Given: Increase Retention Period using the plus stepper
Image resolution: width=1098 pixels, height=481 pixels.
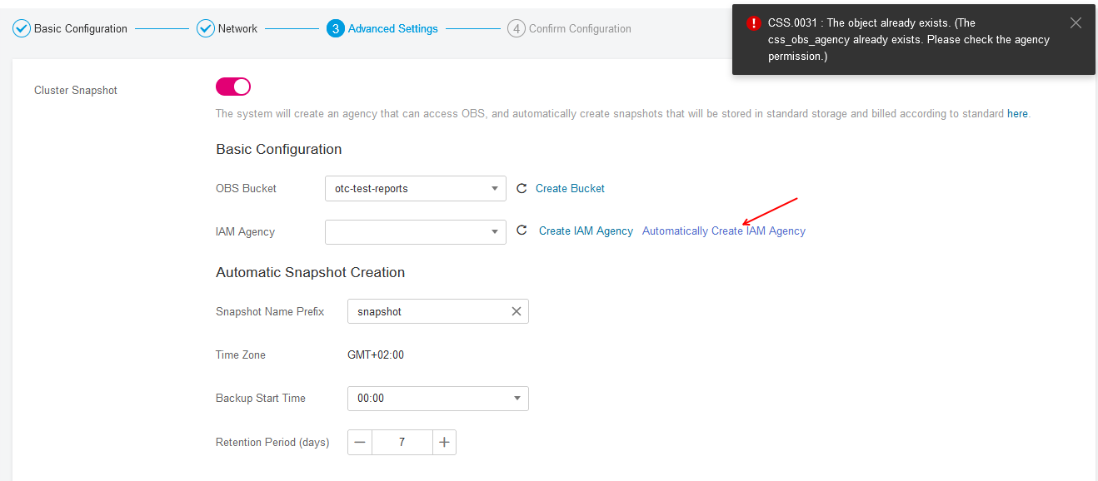Looking at the screenshot, I should tap(444, 442).
